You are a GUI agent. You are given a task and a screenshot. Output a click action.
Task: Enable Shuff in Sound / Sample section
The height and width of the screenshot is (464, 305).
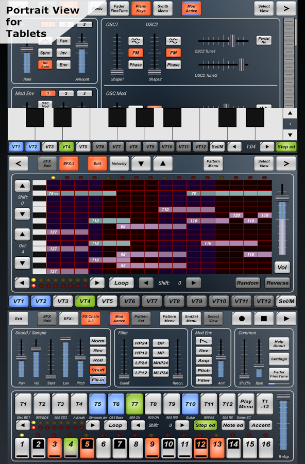(98, 370)
